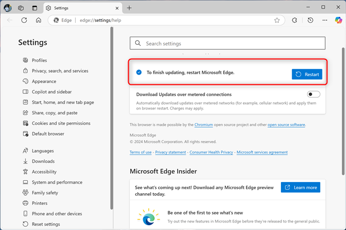The width and height of the screenshot is (346, 230).
Task: Refresh the page
Action: pos(24,20)
